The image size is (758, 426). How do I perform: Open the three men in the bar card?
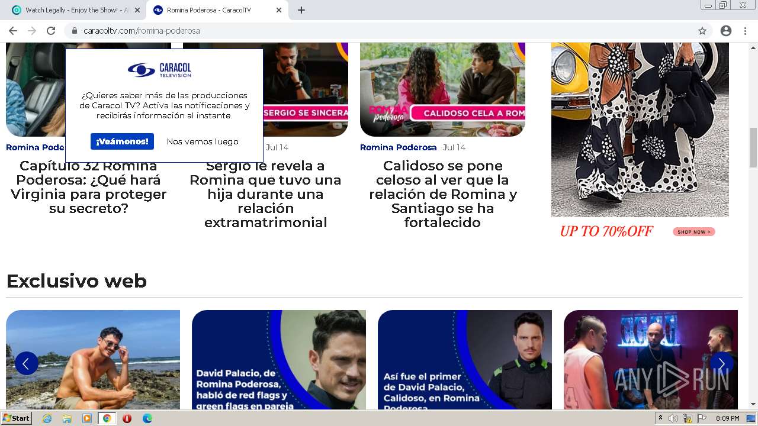click(651, 360)
